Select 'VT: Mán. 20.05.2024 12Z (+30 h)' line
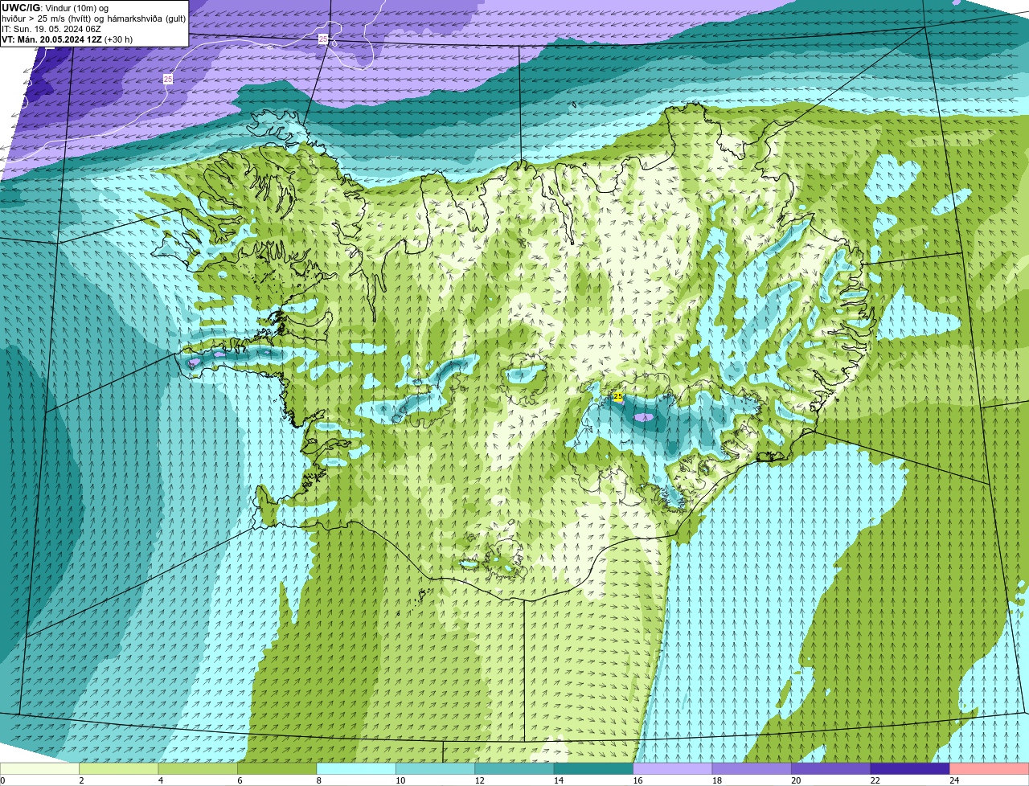1029x786 pixels. 68,39
